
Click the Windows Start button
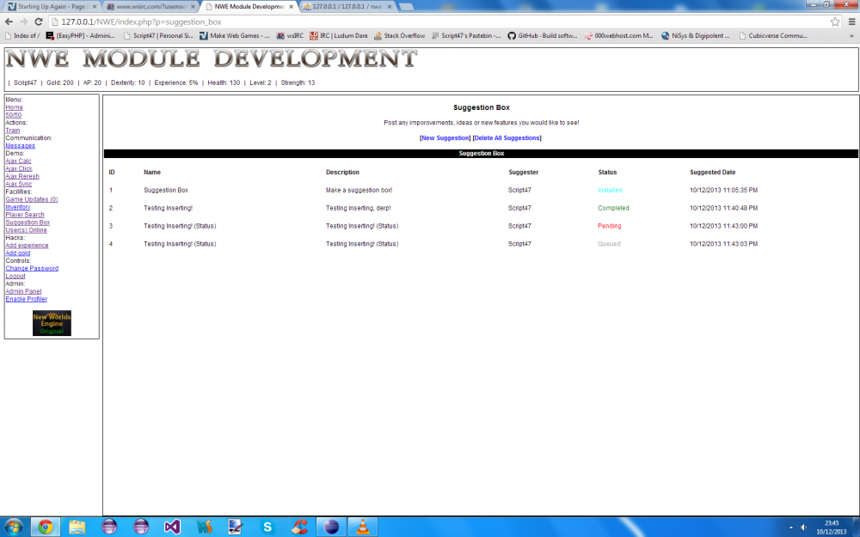[14, 526]
